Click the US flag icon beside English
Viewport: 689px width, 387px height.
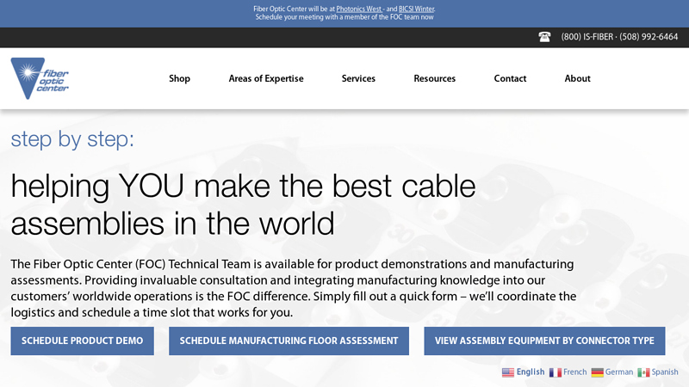pyautogui.click(x=508, y=372)
